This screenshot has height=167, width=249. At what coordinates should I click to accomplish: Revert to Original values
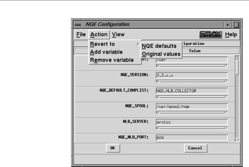[x=161, y=54]
